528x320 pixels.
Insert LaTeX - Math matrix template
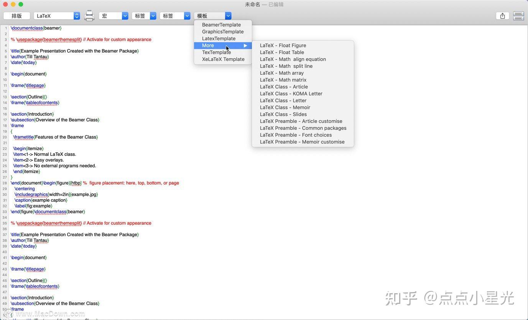(303, 80)
